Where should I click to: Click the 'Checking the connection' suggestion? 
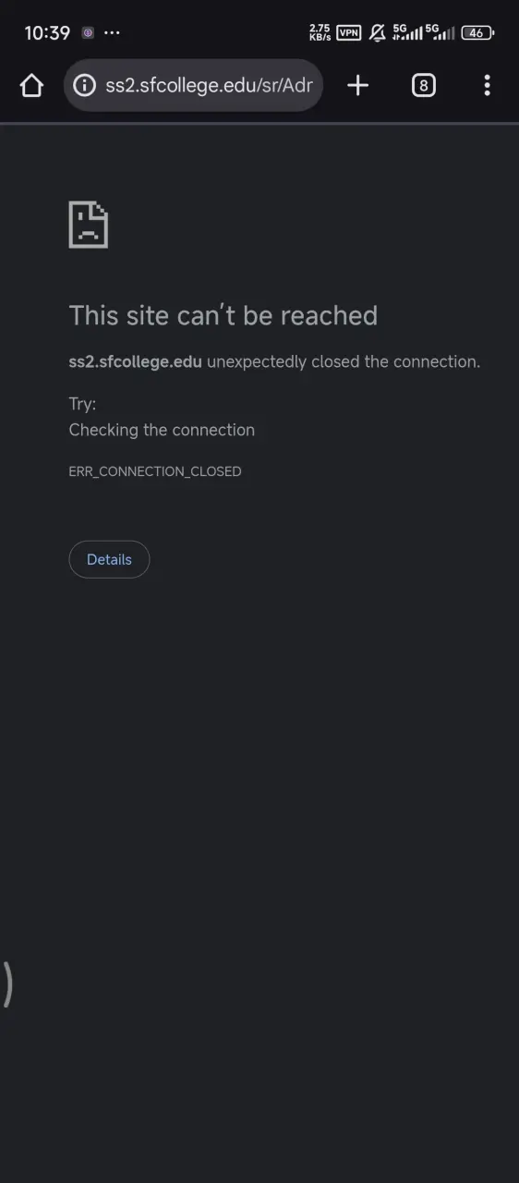(x=162, y=430)
